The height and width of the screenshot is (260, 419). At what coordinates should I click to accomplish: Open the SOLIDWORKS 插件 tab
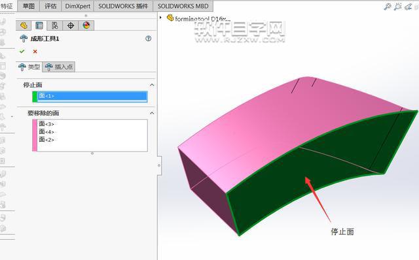pos(123,6)
